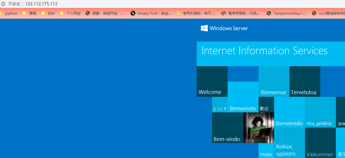Click the 歡迎 tile
The image size is (345, 158).
pyautogui.click(x=266, y=105)
